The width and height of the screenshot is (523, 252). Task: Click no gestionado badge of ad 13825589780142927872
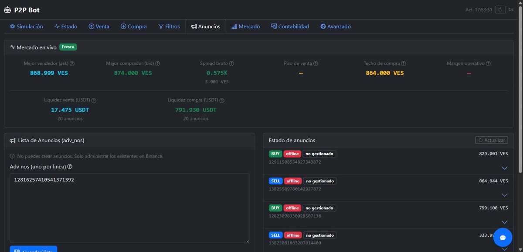(319, 181)
